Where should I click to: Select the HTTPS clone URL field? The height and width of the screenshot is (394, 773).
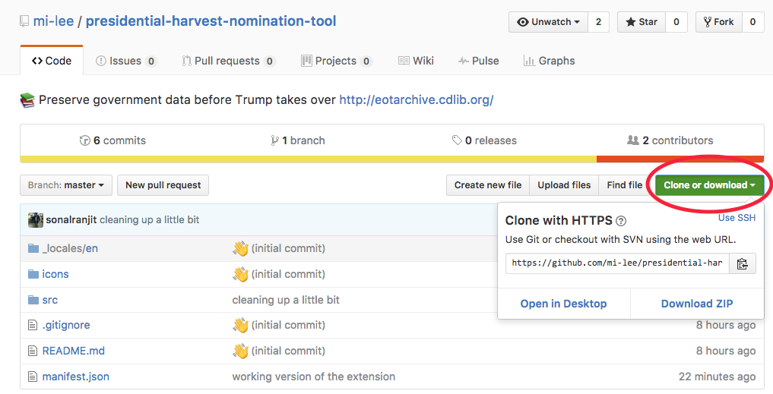[x=617, y=263]
